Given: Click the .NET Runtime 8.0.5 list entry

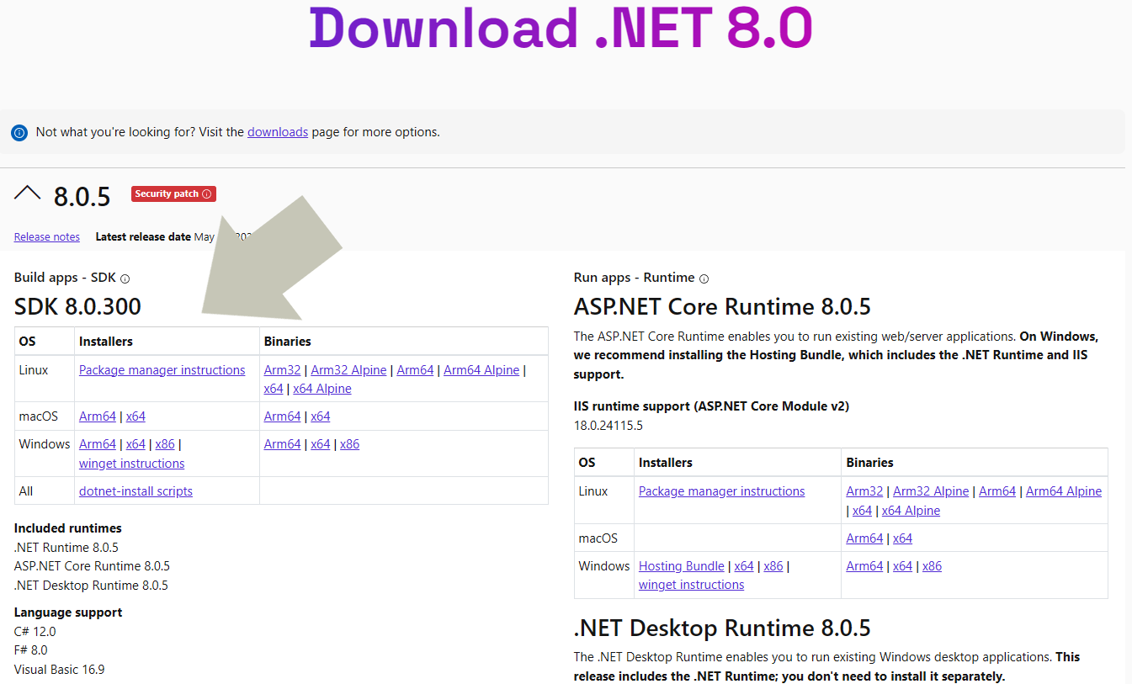Looking at the screenshot, I should [66, 548].
